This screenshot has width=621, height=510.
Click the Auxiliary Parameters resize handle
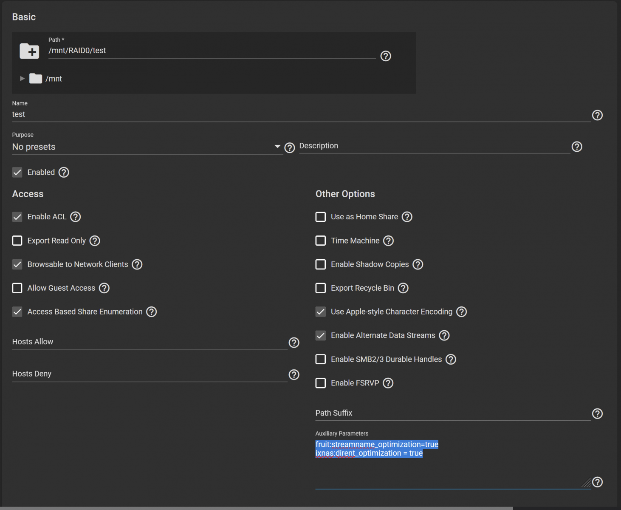[586, 482]
